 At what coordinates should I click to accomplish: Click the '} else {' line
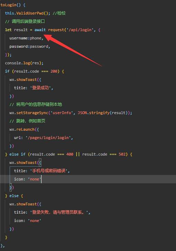click(x=14, y=196)
